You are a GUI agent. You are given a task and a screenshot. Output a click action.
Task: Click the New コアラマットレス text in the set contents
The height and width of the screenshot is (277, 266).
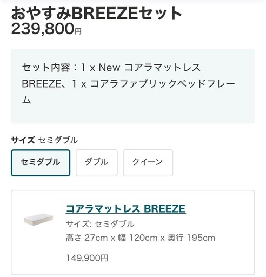tap(150, 68)
